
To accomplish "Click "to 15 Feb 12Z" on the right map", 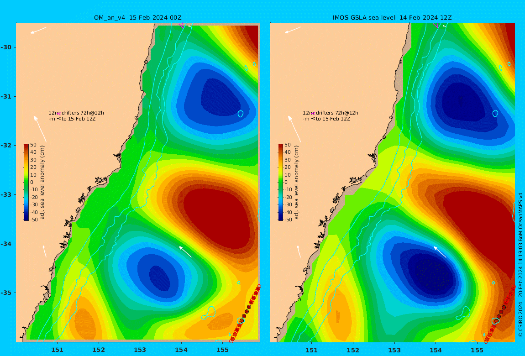I will pos(333,119).
